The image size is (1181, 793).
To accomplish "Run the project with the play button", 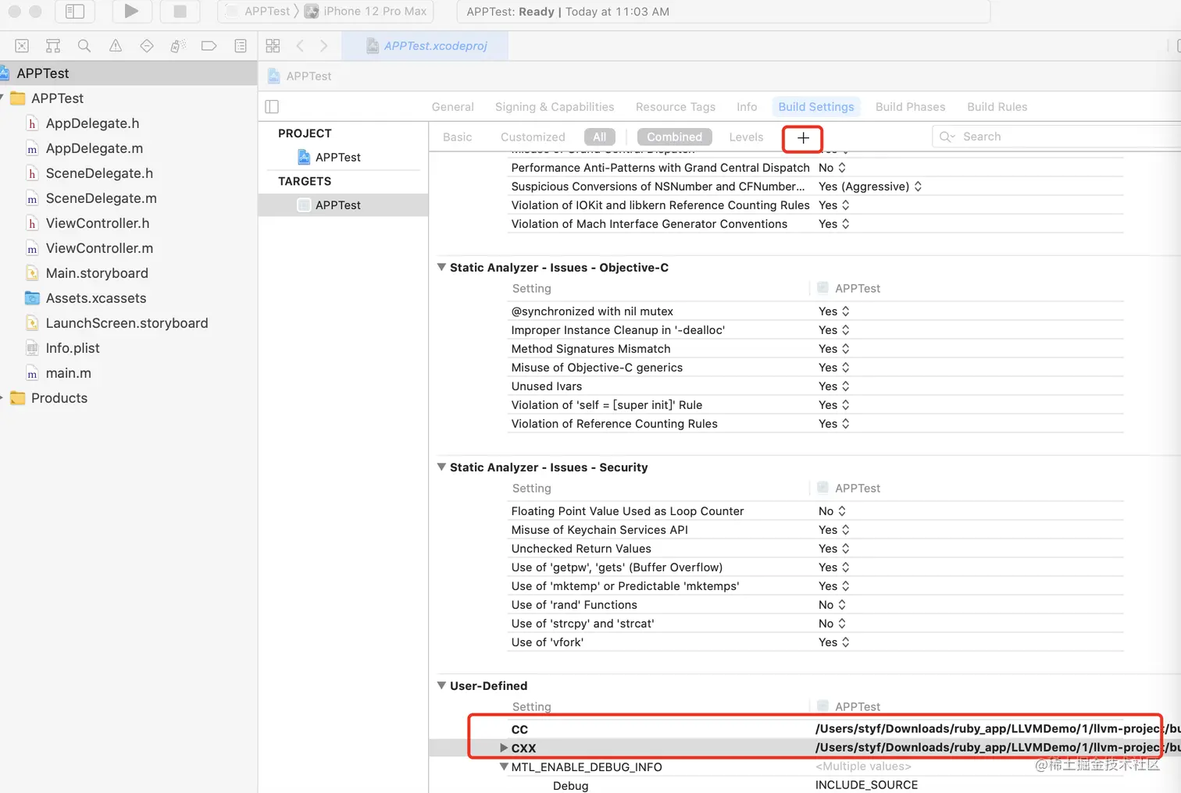I will [131, 11].
